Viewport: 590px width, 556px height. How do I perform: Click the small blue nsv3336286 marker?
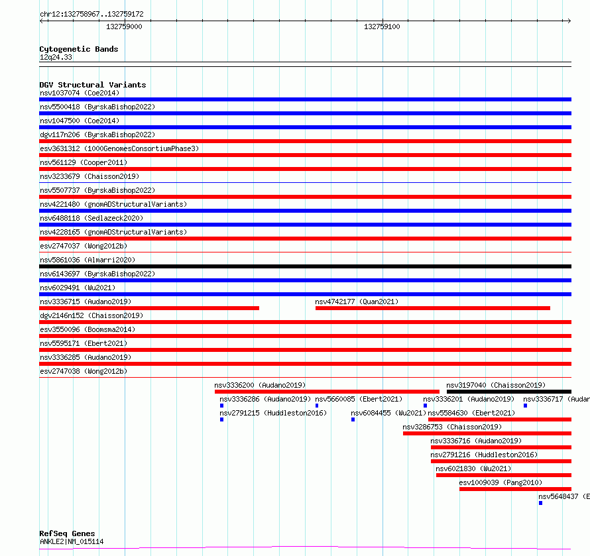point(221,406)
